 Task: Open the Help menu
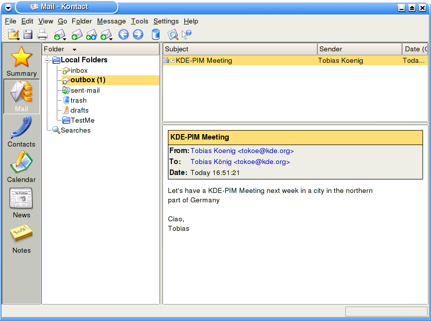pos(191,21)
